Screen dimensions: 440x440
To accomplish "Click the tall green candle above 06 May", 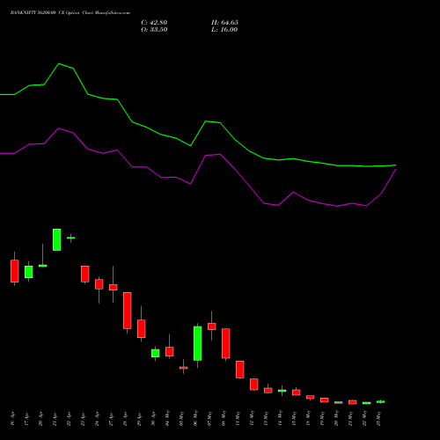I will 198,343.
